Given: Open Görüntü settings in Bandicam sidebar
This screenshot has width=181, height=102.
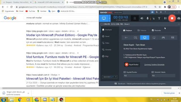Looking at the screenshot, I should click(x=107, y=50).
